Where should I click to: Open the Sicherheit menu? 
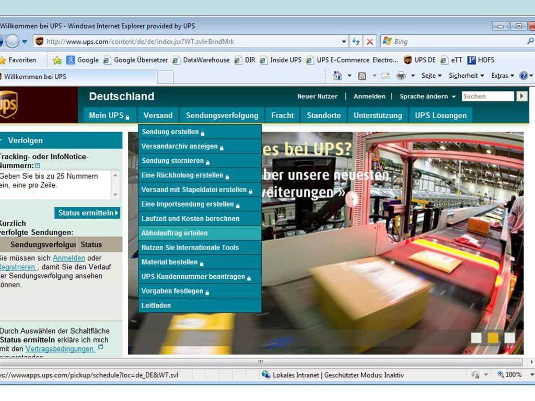466,76
